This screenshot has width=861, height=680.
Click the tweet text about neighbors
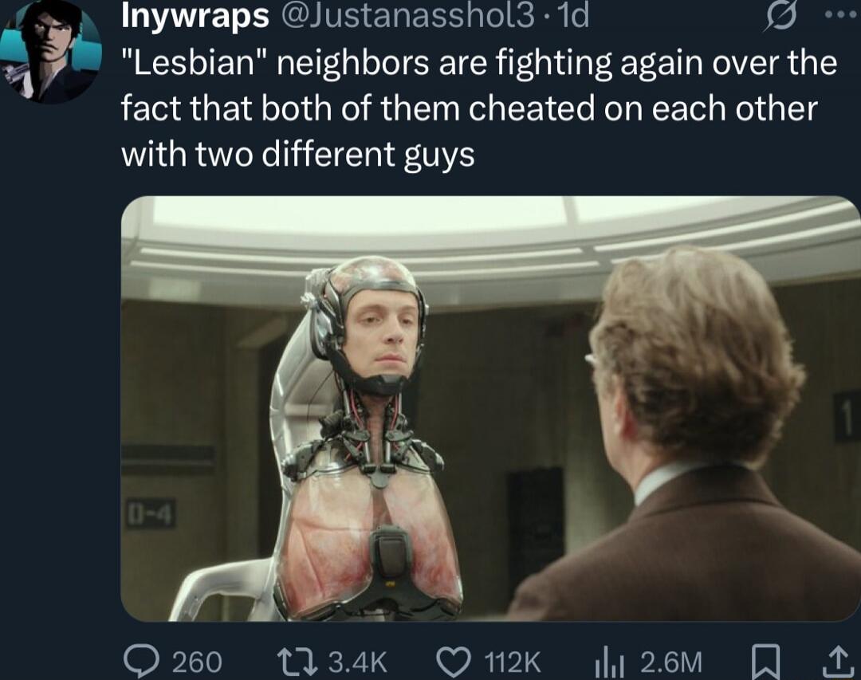click(479, 108)
